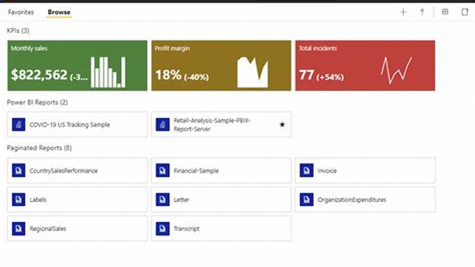Click the New item plus icon
The width and height of the screenshot is (475, 267).
coord(403,12)
